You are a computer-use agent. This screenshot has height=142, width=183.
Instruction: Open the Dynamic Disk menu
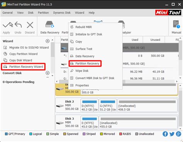(62, 13)
